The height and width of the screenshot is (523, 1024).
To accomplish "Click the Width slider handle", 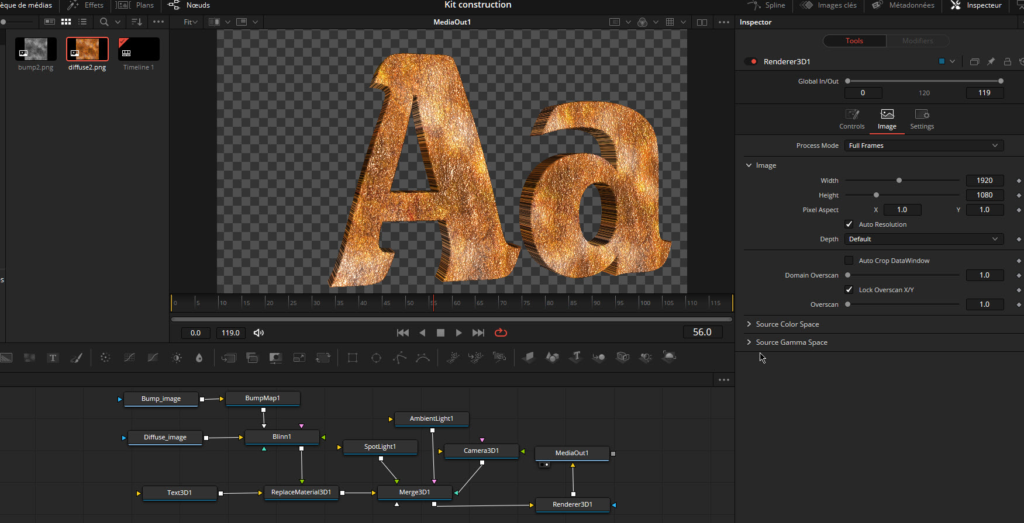I will [899, 181].
